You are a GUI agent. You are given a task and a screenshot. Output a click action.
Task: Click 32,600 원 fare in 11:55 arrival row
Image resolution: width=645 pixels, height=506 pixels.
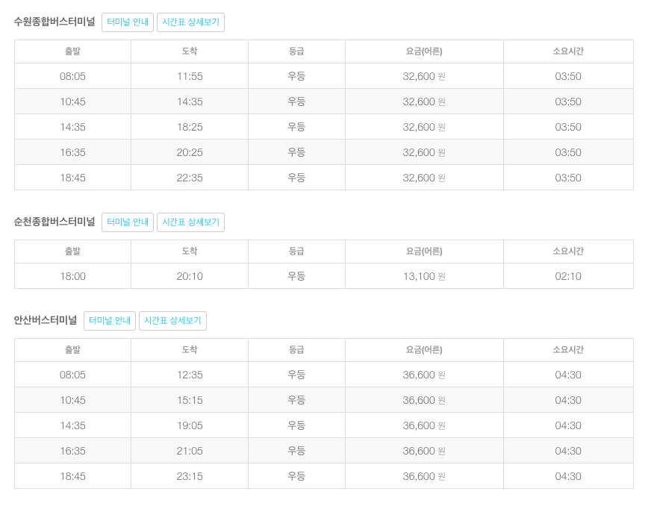pos(424,76)
